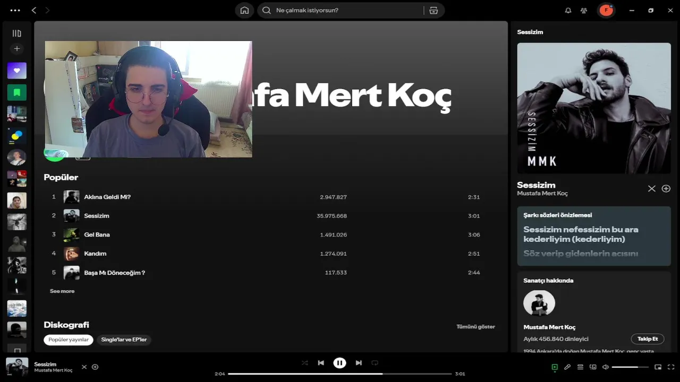Toggle Now Playing view icon
This screenshot has width=680, height=382.
click(x=555, y=367)
